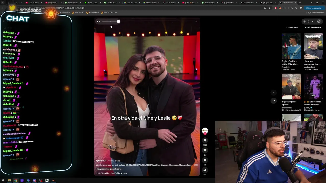Click the chat username wukongking159

click(x=15, y=138)
